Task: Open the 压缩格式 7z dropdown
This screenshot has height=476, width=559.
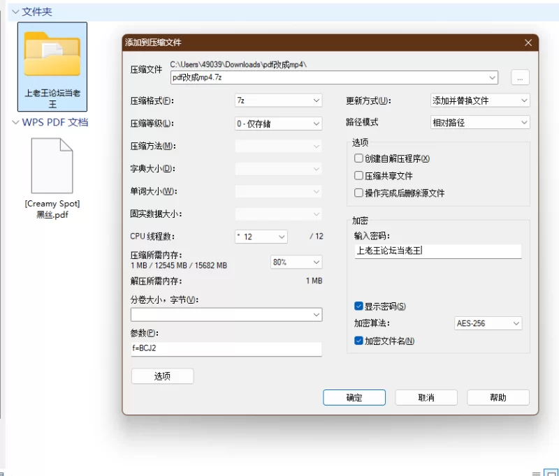Action: click(278, 101)
